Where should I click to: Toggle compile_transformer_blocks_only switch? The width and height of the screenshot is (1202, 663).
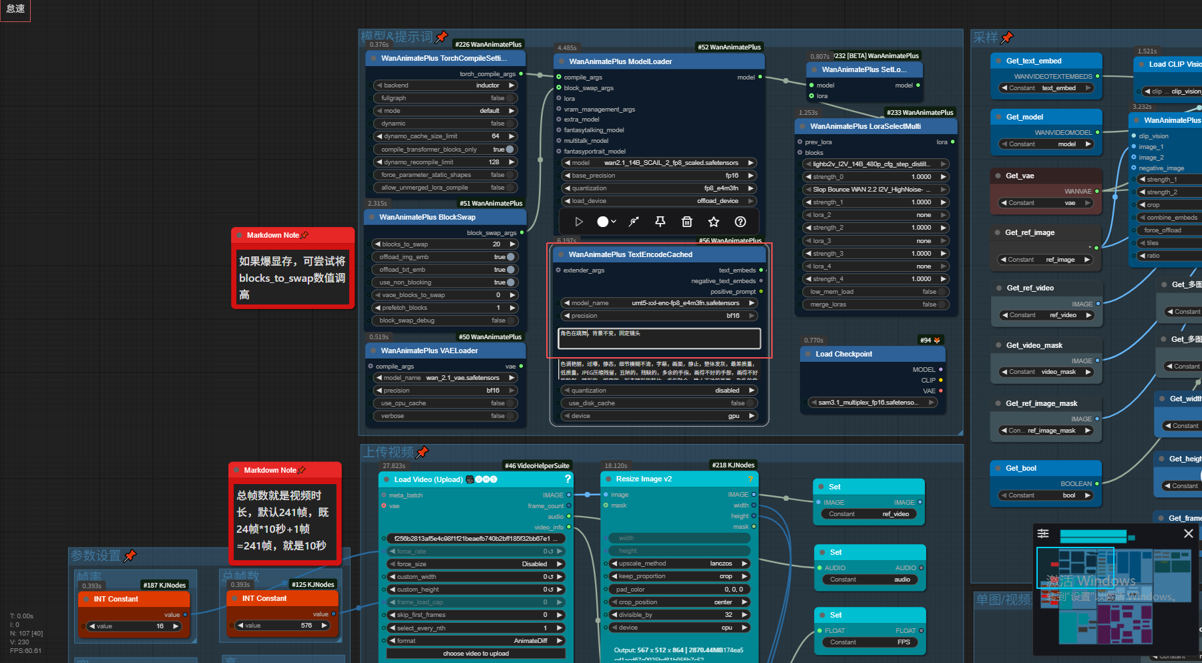[x=510, y=150]
